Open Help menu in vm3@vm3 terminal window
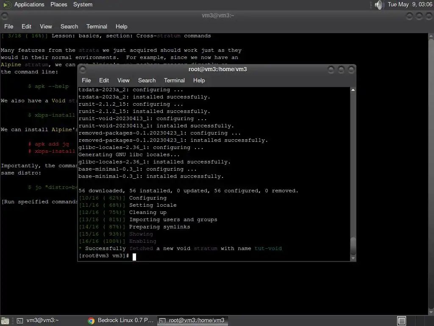Image resolution: width=434 pixels, height=326 pixels. 121,26
